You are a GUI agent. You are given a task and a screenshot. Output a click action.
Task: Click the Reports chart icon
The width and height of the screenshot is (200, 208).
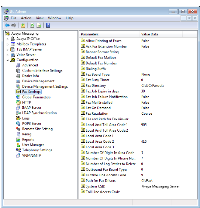[x=18, y=139]
